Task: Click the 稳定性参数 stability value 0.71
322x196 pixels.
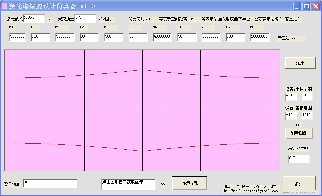Action: pyautogui.click(x=299, y=159)
